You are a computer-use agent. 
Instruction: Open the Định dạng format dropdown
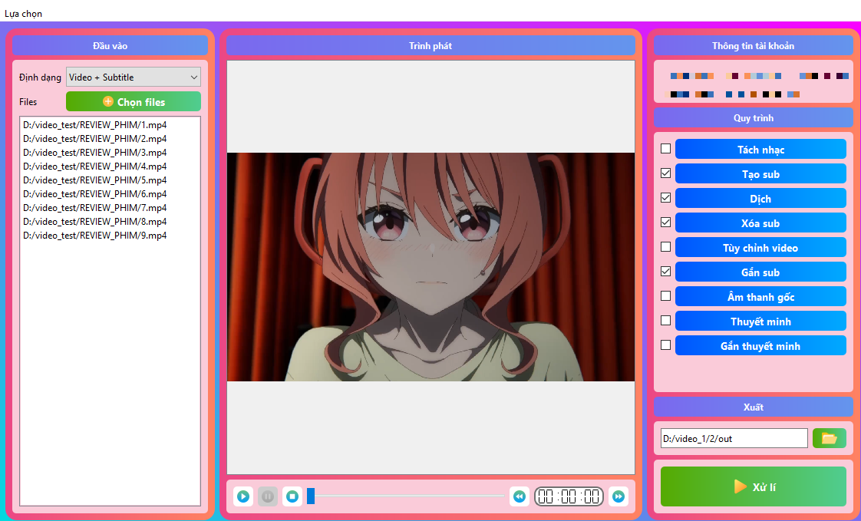click(133, 77)
